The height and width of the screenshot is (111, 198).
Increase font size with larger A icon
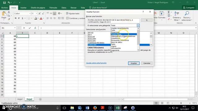point(40,14)
